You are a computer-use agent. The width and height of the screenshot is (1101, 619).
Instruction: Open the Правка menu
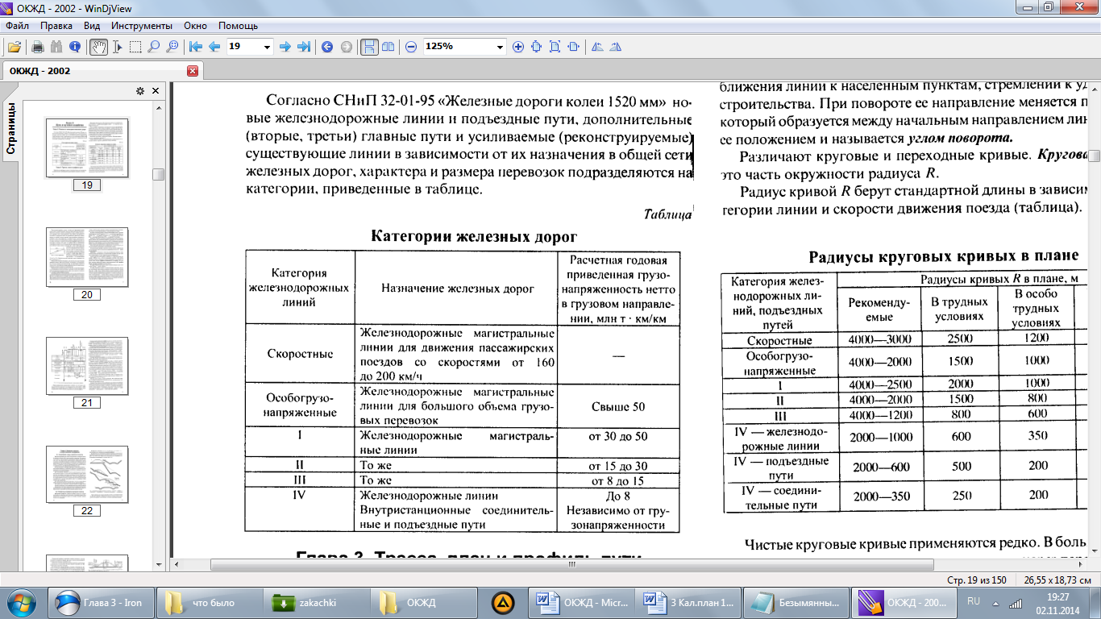56,26
